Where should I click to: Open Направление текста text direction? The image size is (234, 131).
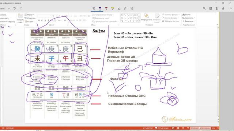point(102,15)
